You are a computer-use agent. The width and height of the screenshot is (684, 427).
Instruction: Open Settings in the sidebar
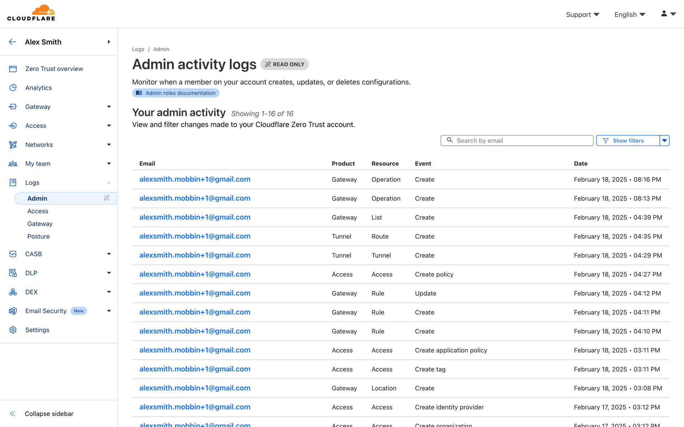coord(37,330)
